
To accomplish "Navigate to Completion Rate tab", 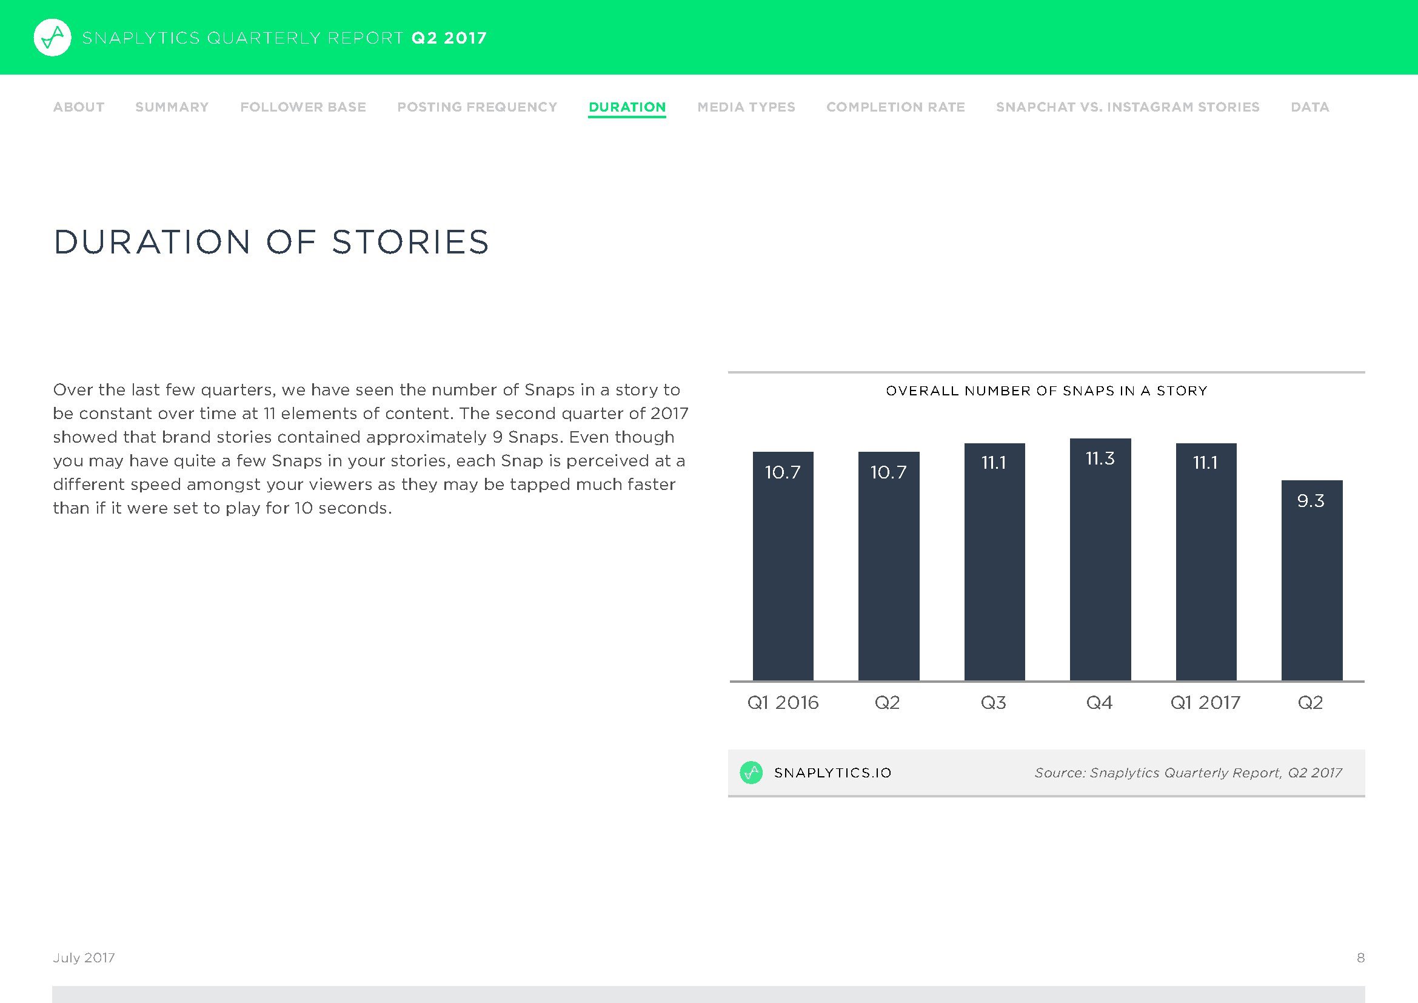I will point(895,107).
